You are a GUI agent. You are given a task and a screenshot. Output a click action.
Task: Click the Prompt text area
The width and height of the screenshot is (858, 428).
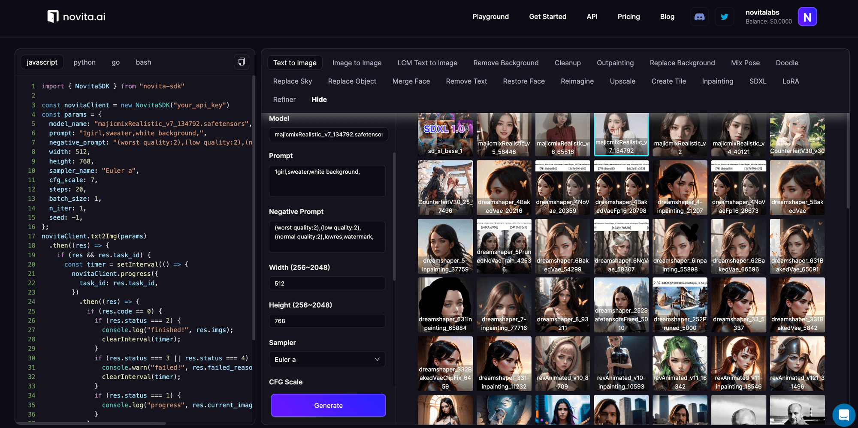(327, 181)
